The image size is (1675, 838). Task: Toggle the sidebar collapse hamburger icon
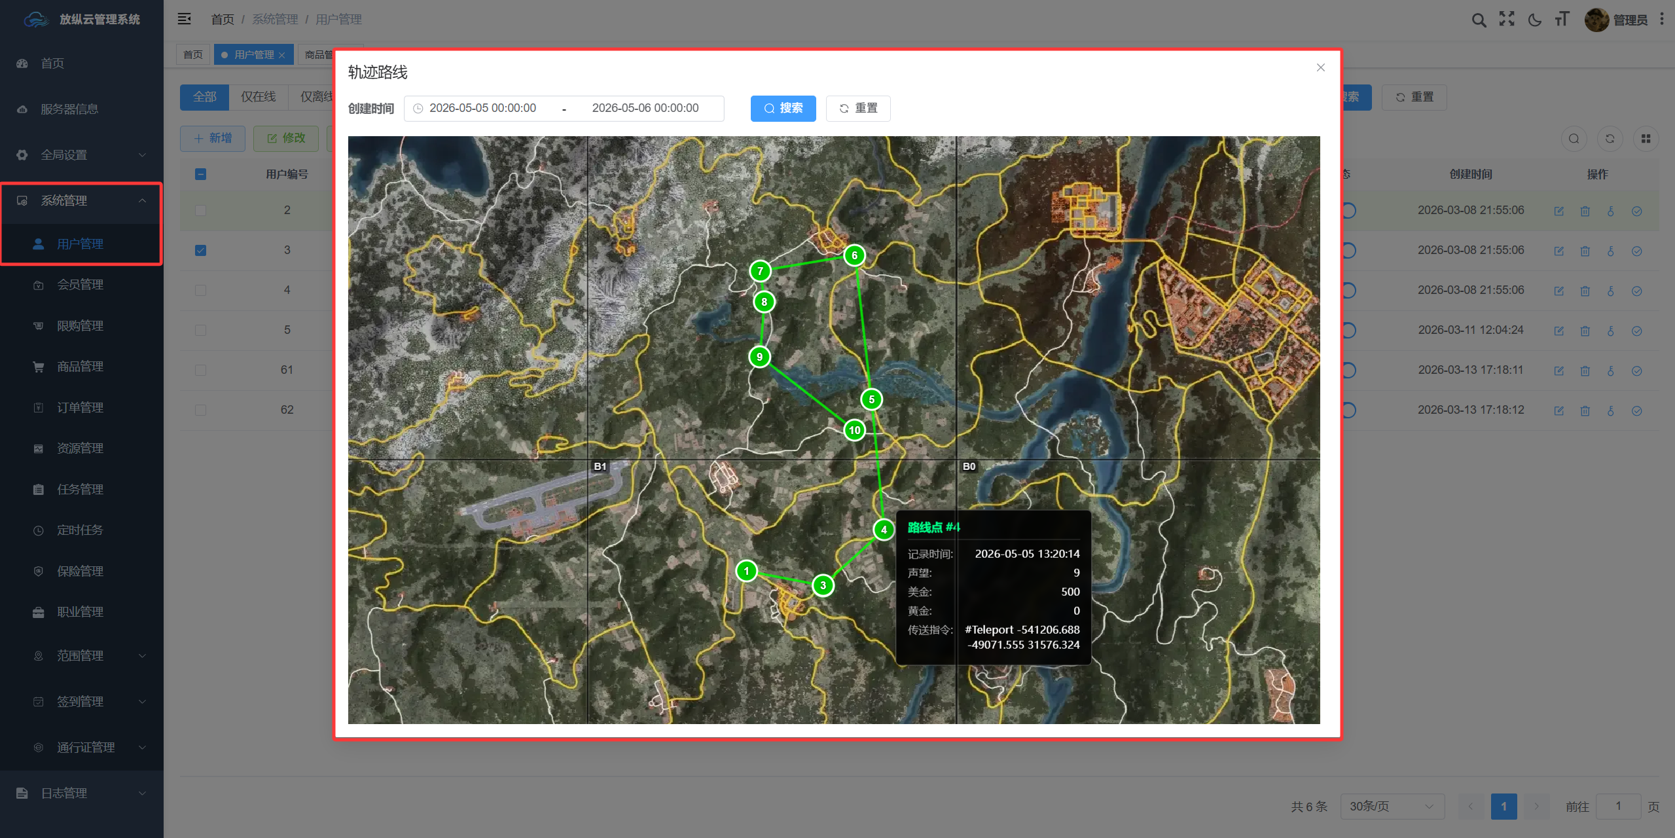pyautogui.click(x=185, y=19)
